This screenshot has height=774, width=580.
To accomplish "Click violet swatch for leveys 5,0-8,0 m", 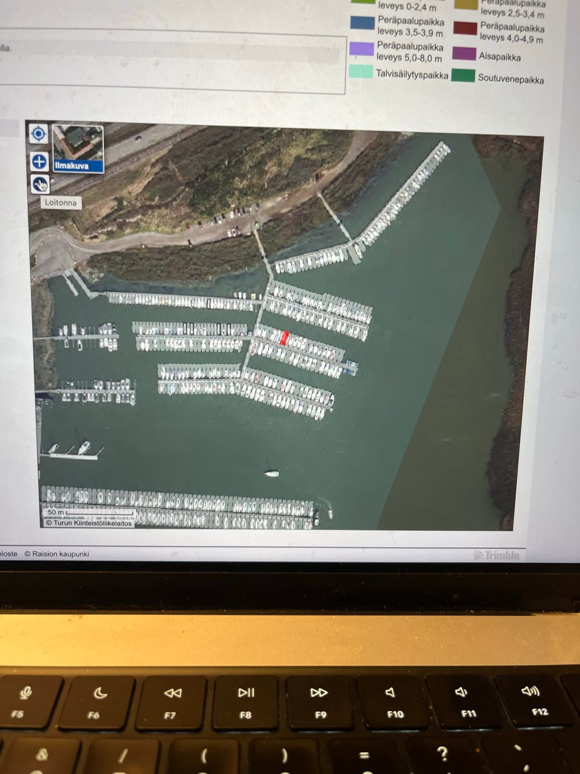I will (x=362, y=49).
